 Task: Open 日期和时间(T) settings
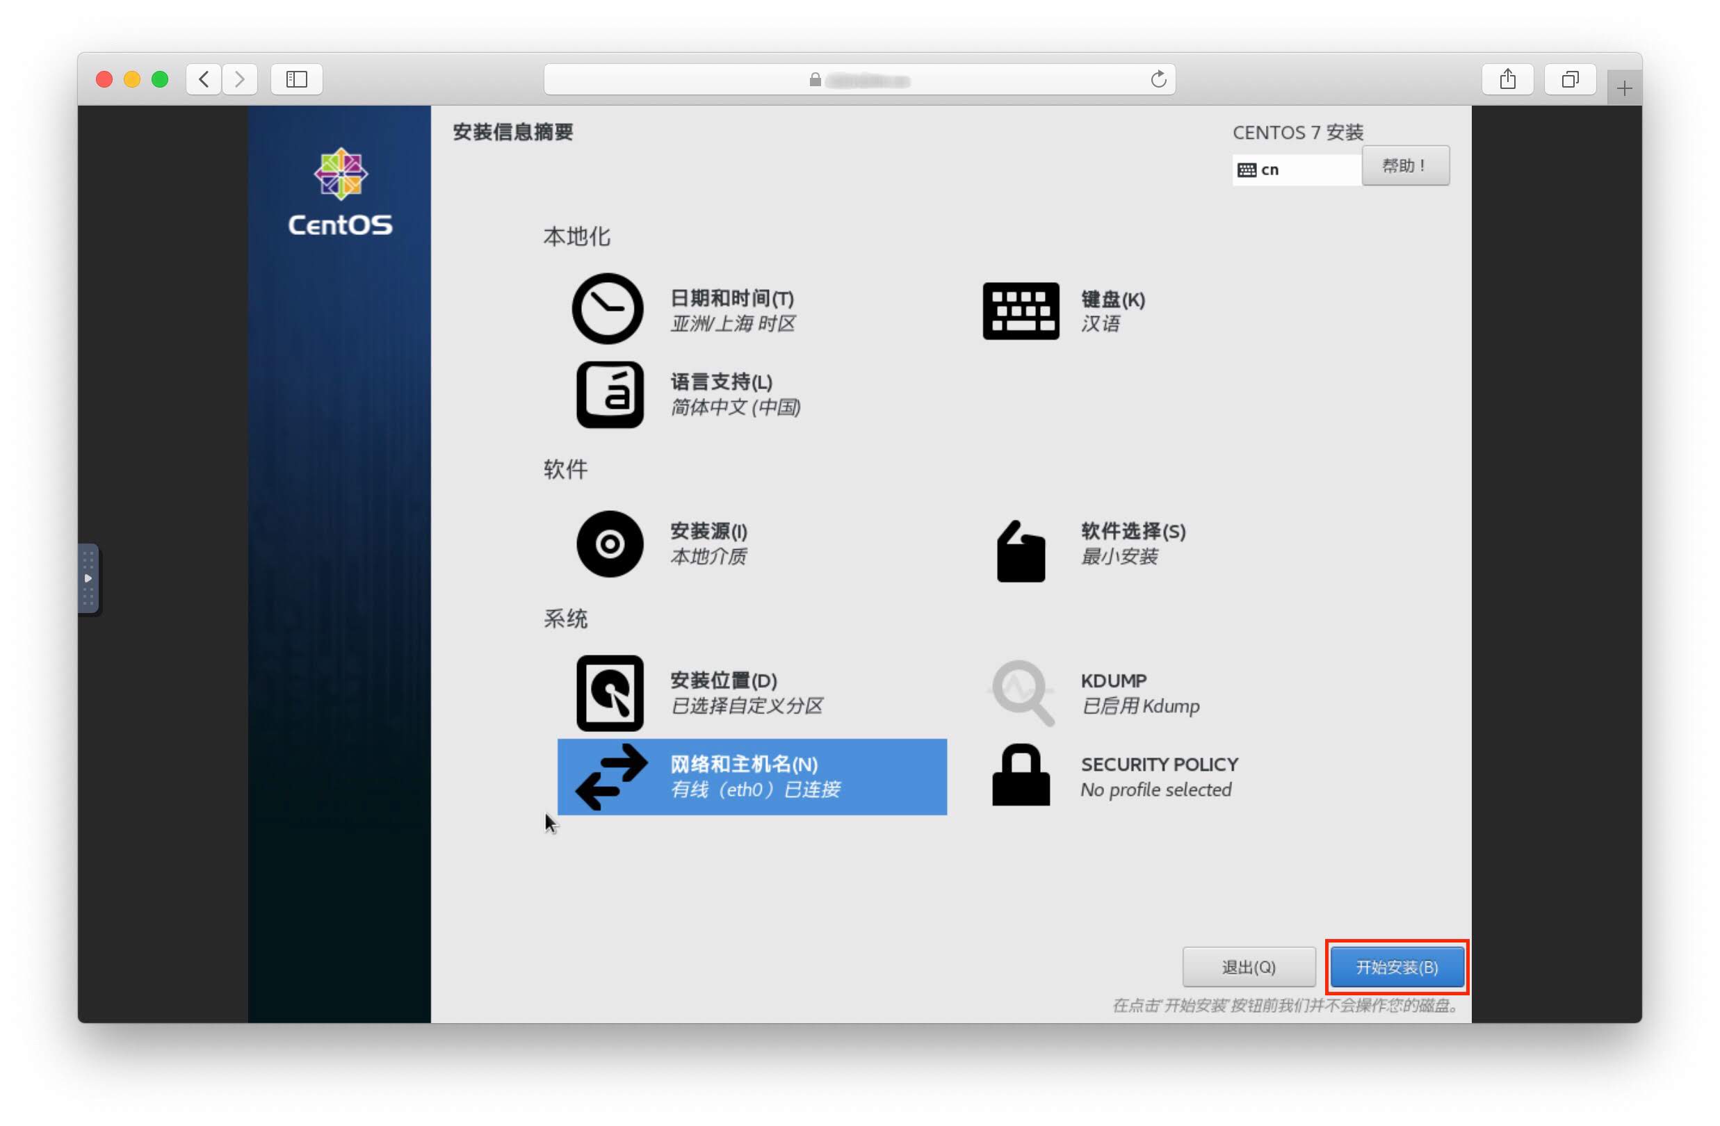point(731,298)
